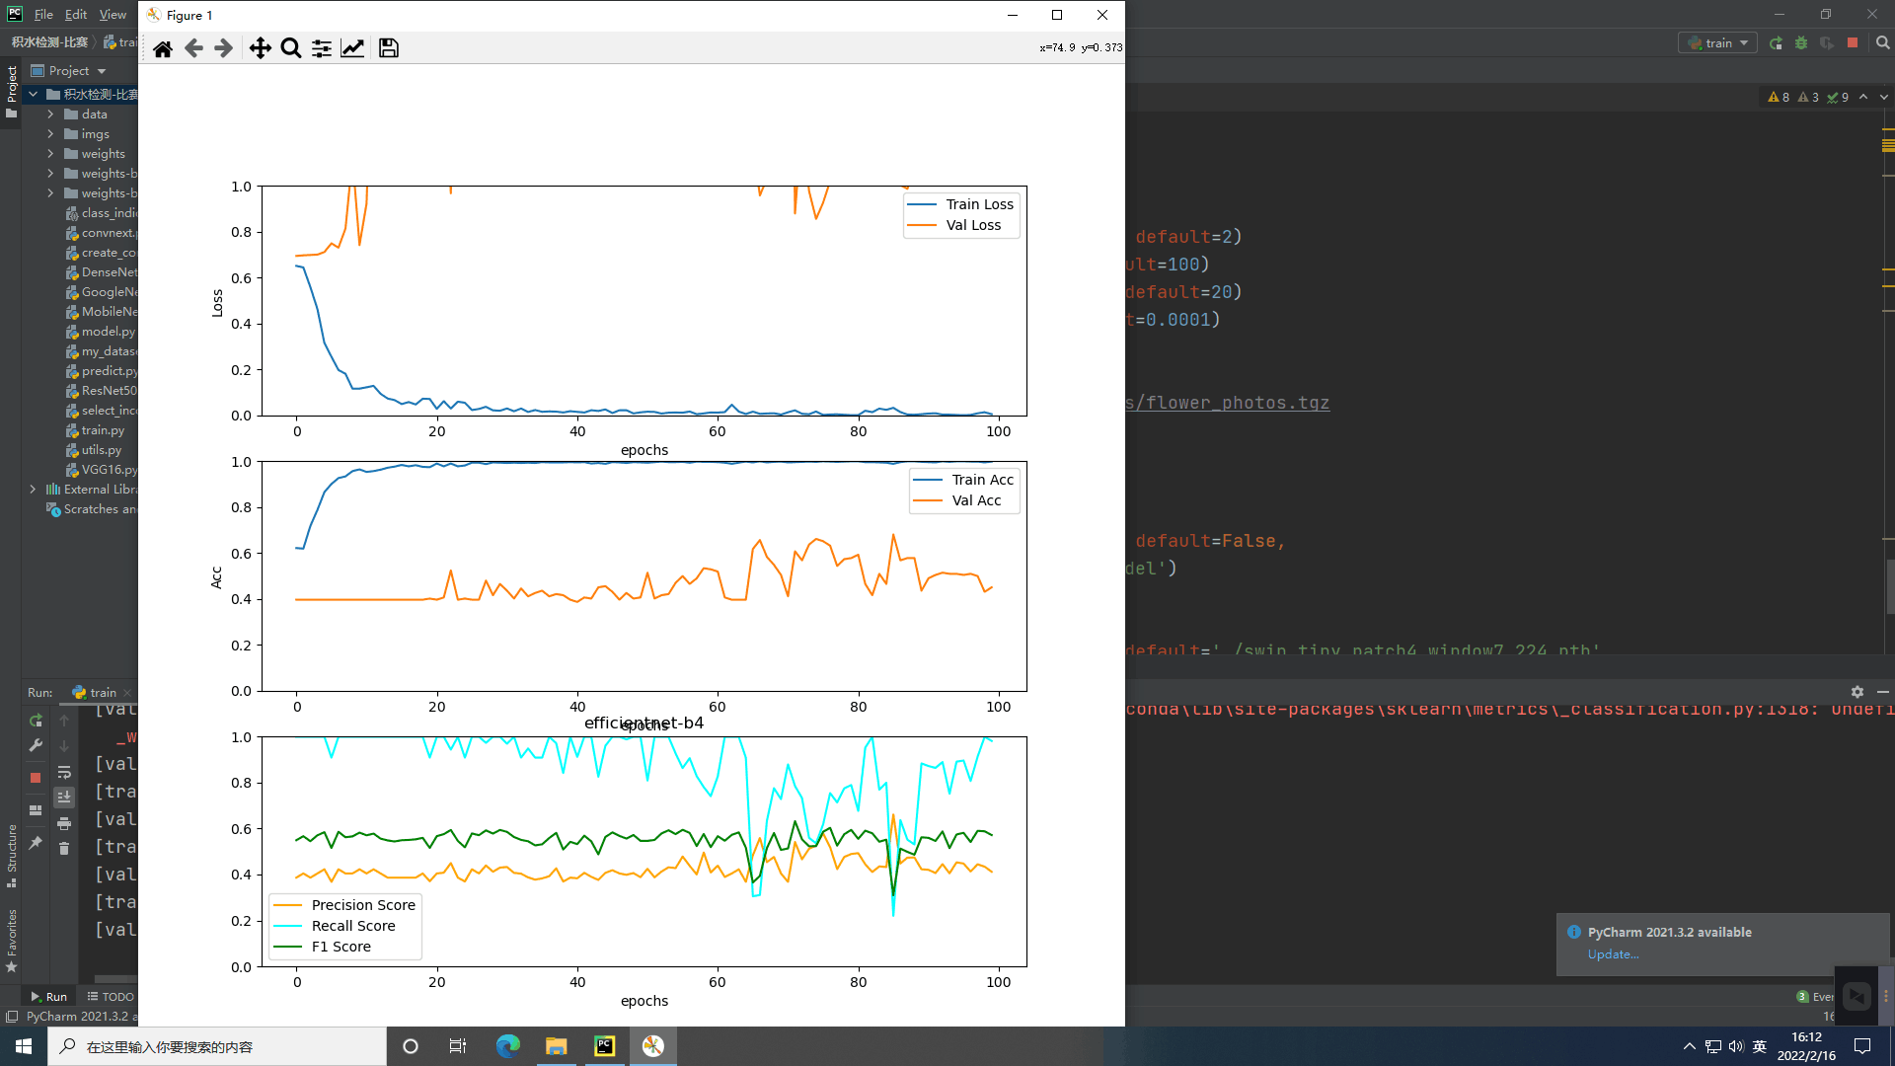Collapse the weights folder in project tree
1895x1066 pixels.
(x=51, y=153)
